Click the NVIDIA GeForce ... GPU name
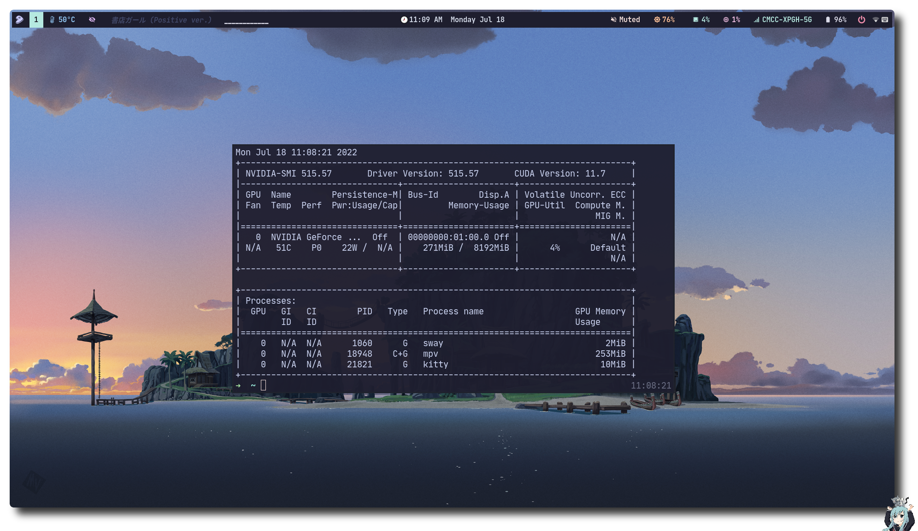This screenshot has height=531, width=918. [x=316, y=237]
